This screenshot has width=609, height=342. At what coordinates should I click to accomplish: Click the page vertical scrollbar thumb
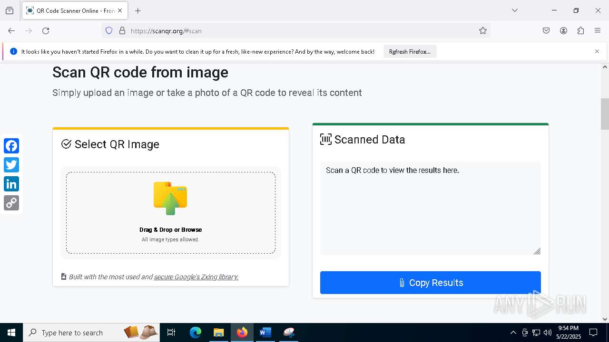click(605, 114)
